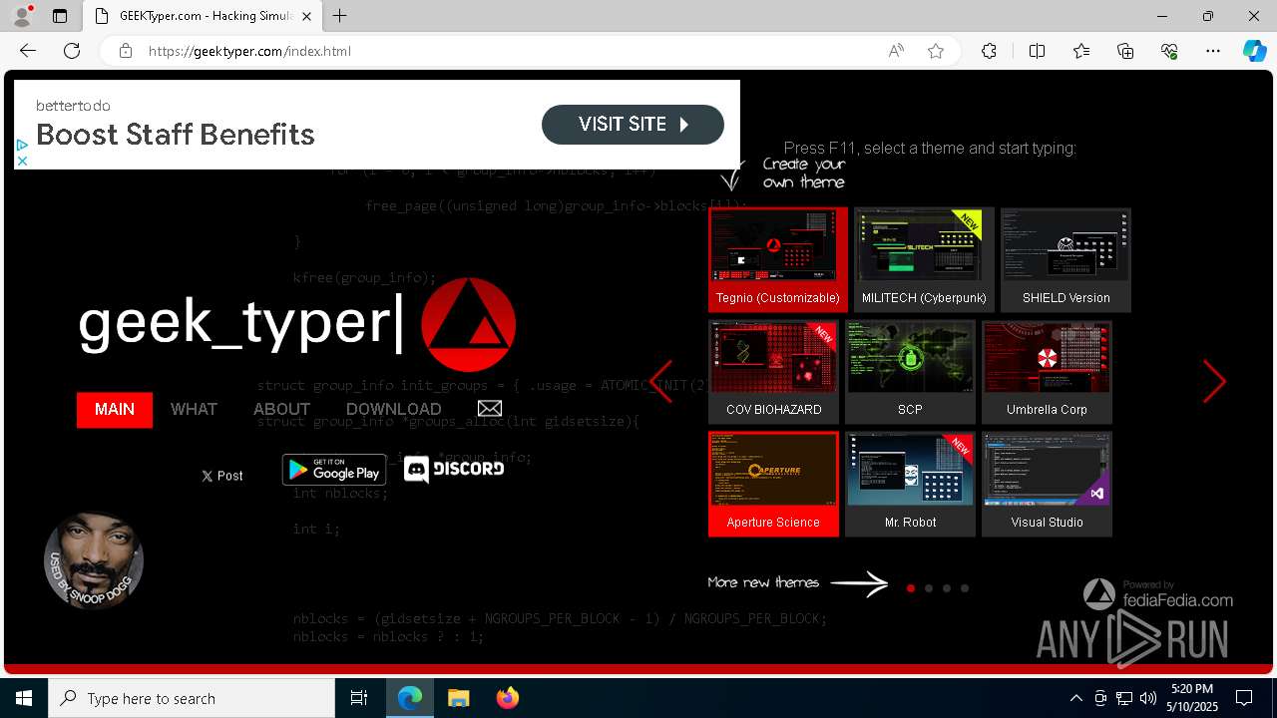Click Create your own theme text

pyautogui.click(x=804, y=173)
